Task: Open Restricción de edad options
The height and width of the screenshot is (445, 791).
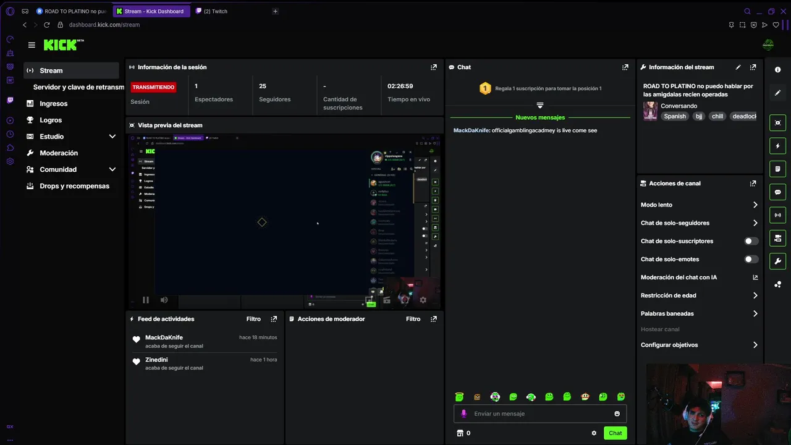Action: pos(699,296)
